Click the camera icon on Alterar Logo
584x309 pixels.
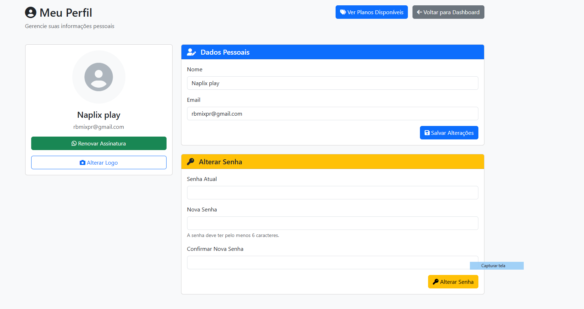point(83,162)
